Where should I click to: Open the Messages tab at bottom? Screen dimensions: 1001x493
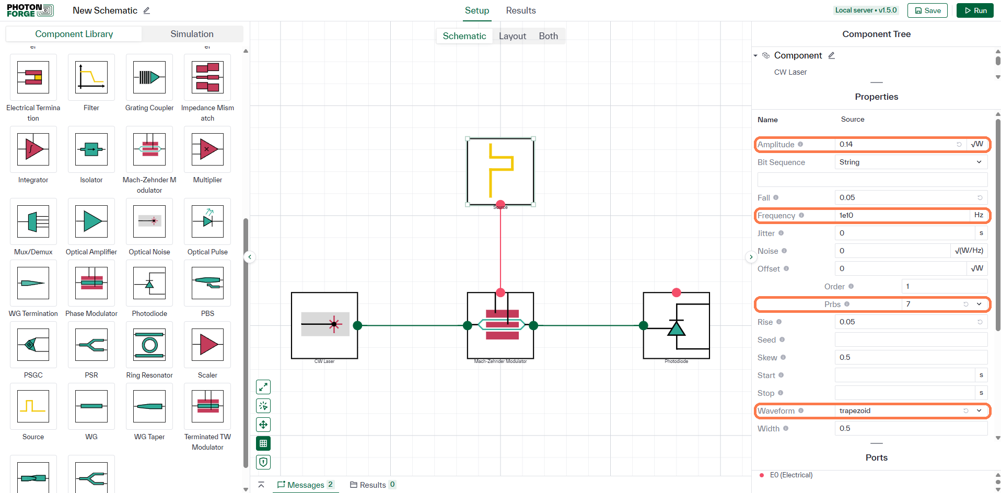click(x=306, y=485)
